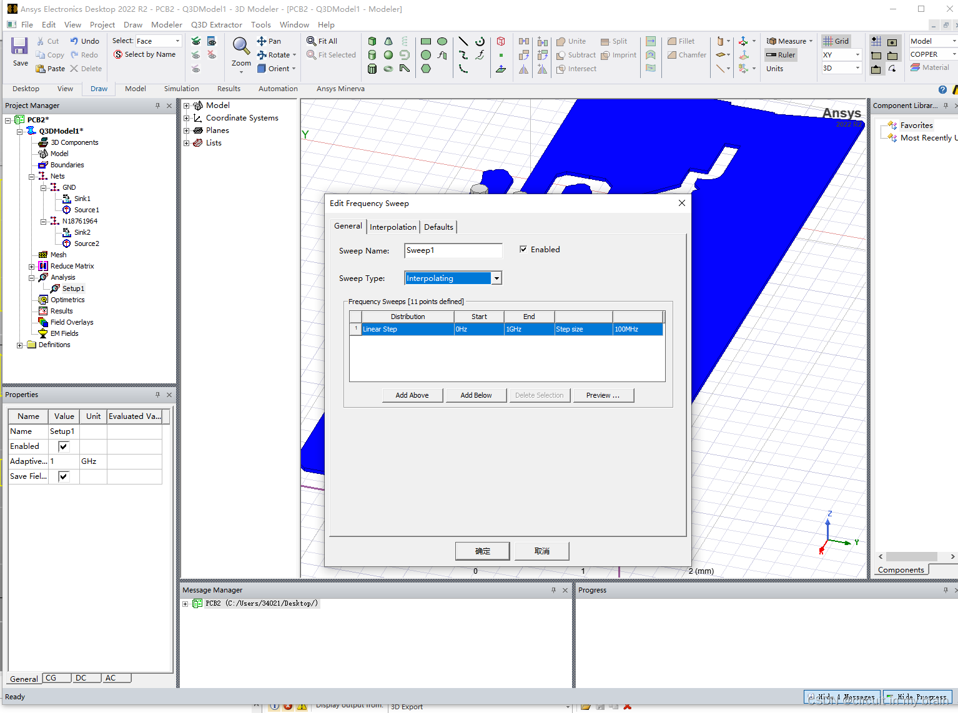Click the 1GHz End frequency cell
Image resolution: width=958 pixels, height=713 pixels.
(x=529, y=329)
